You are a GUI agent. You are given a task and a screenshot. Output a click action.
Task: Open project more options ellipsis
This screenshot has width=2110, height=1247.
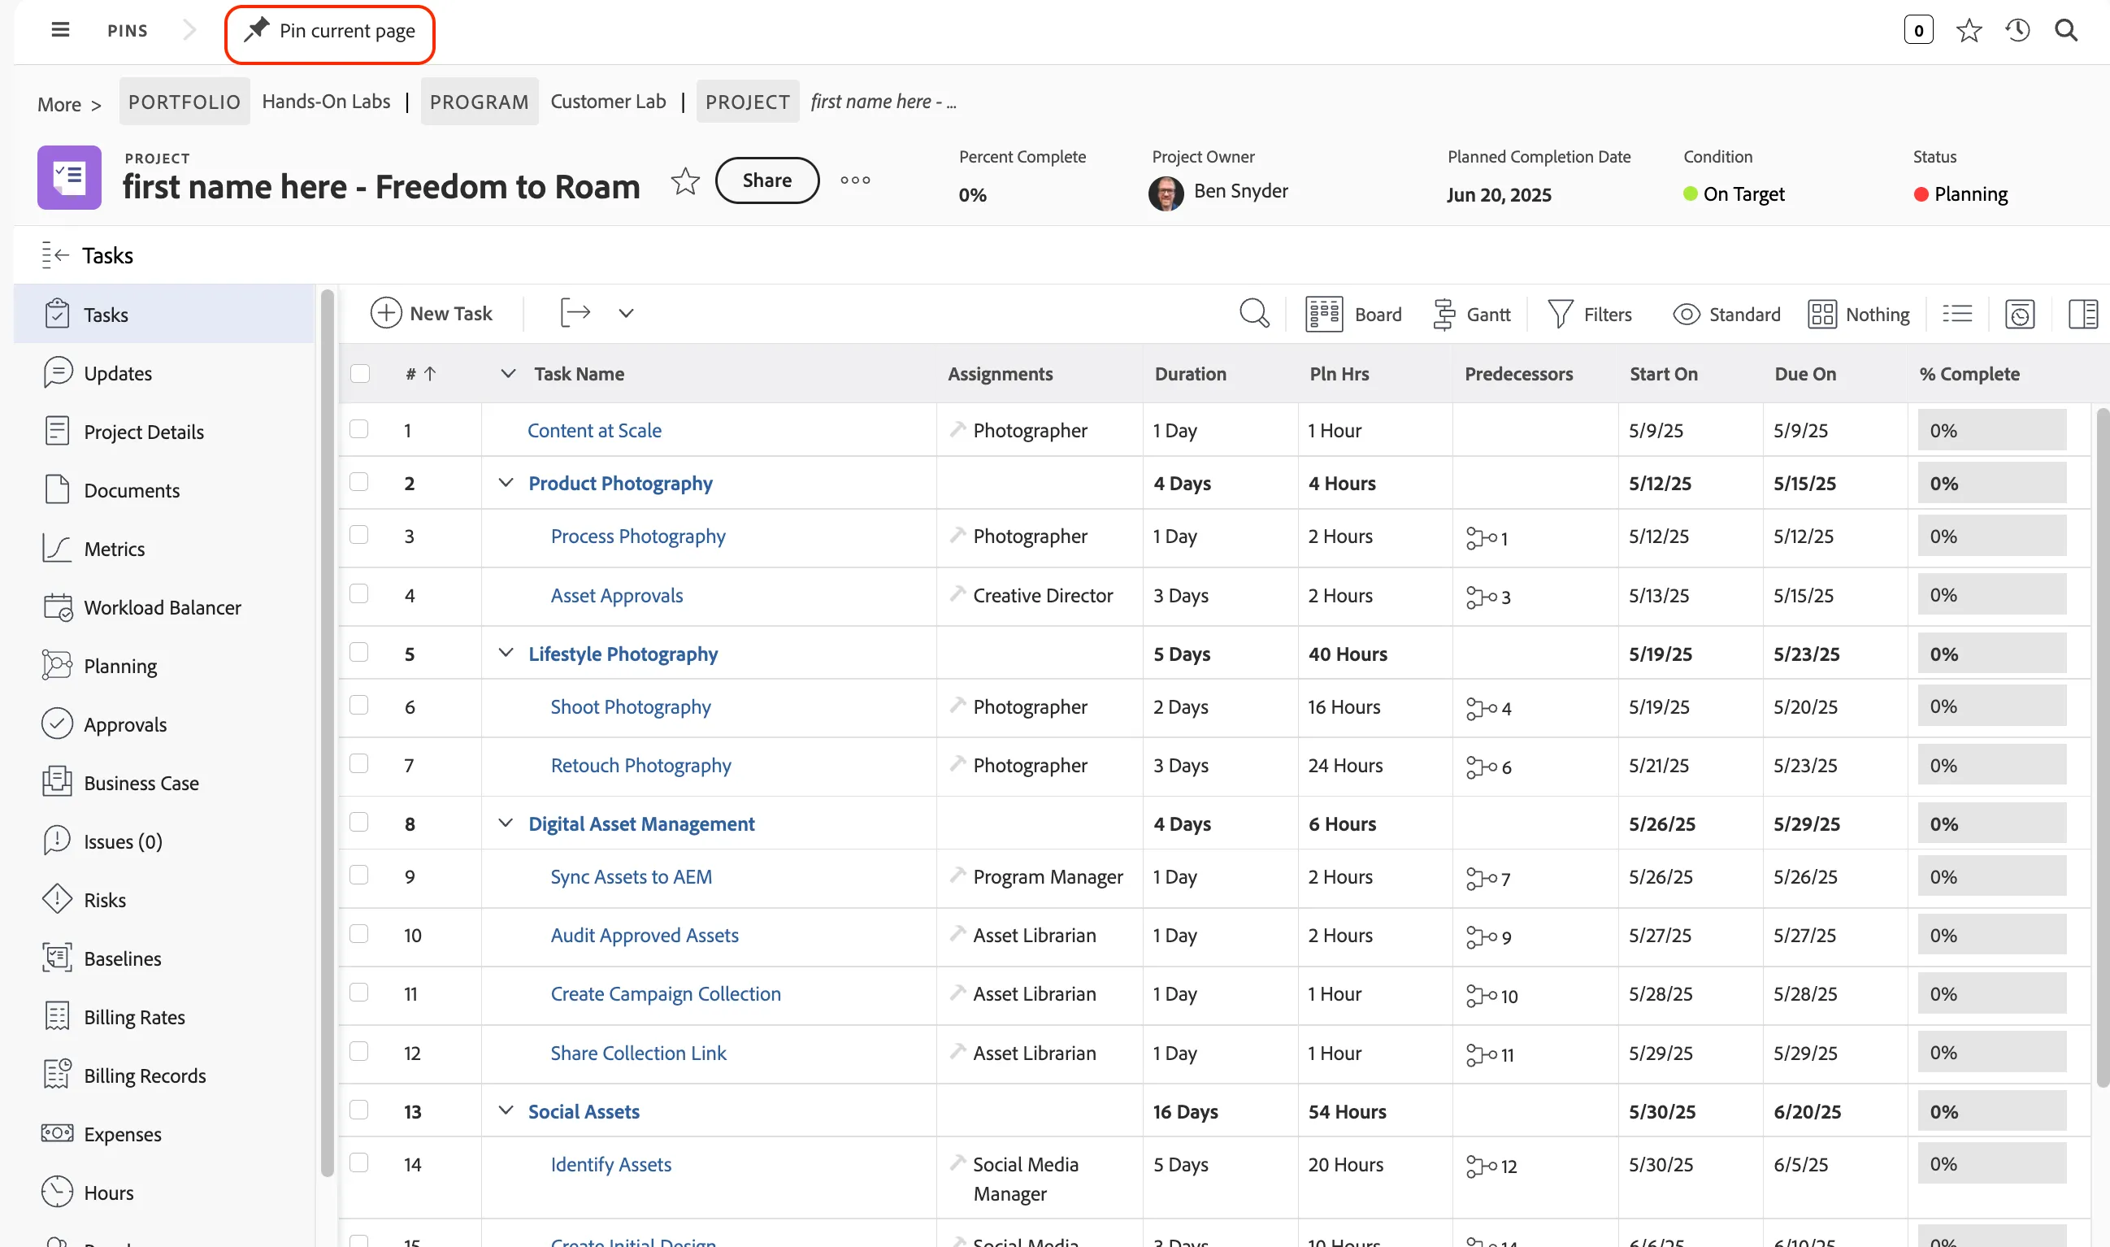[x=855, y=180]
